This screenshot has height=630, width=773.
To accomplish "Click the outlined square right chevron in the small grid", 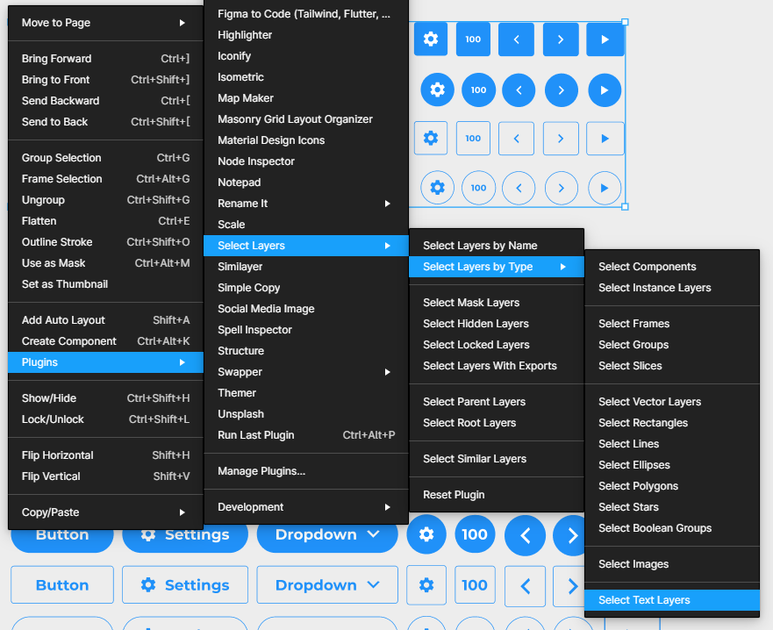I will (x=561, y=138).
